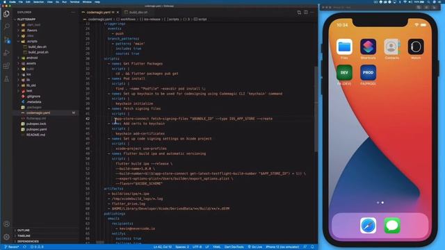Launch the DEV flavor app on the simulator
445x250 pixels.
tap(344, 72)
